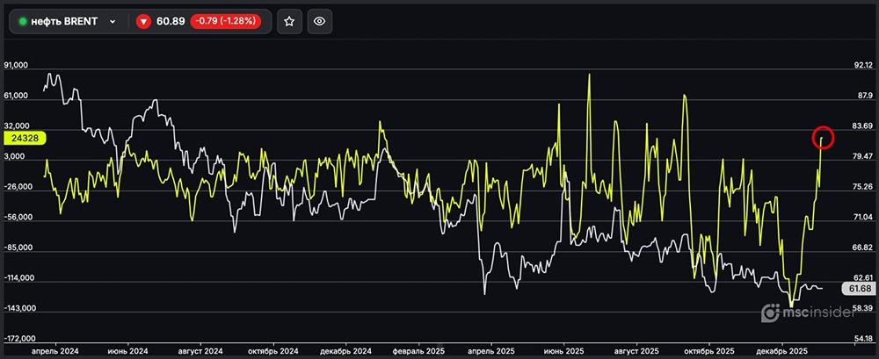Expand the chevron next to нефть BRENT
Viewport: 879px width, 359px height.
[112, 22]
